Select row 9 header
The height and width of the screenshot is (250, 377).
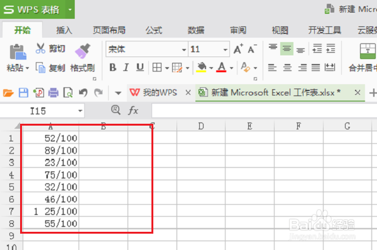(11, 236)
